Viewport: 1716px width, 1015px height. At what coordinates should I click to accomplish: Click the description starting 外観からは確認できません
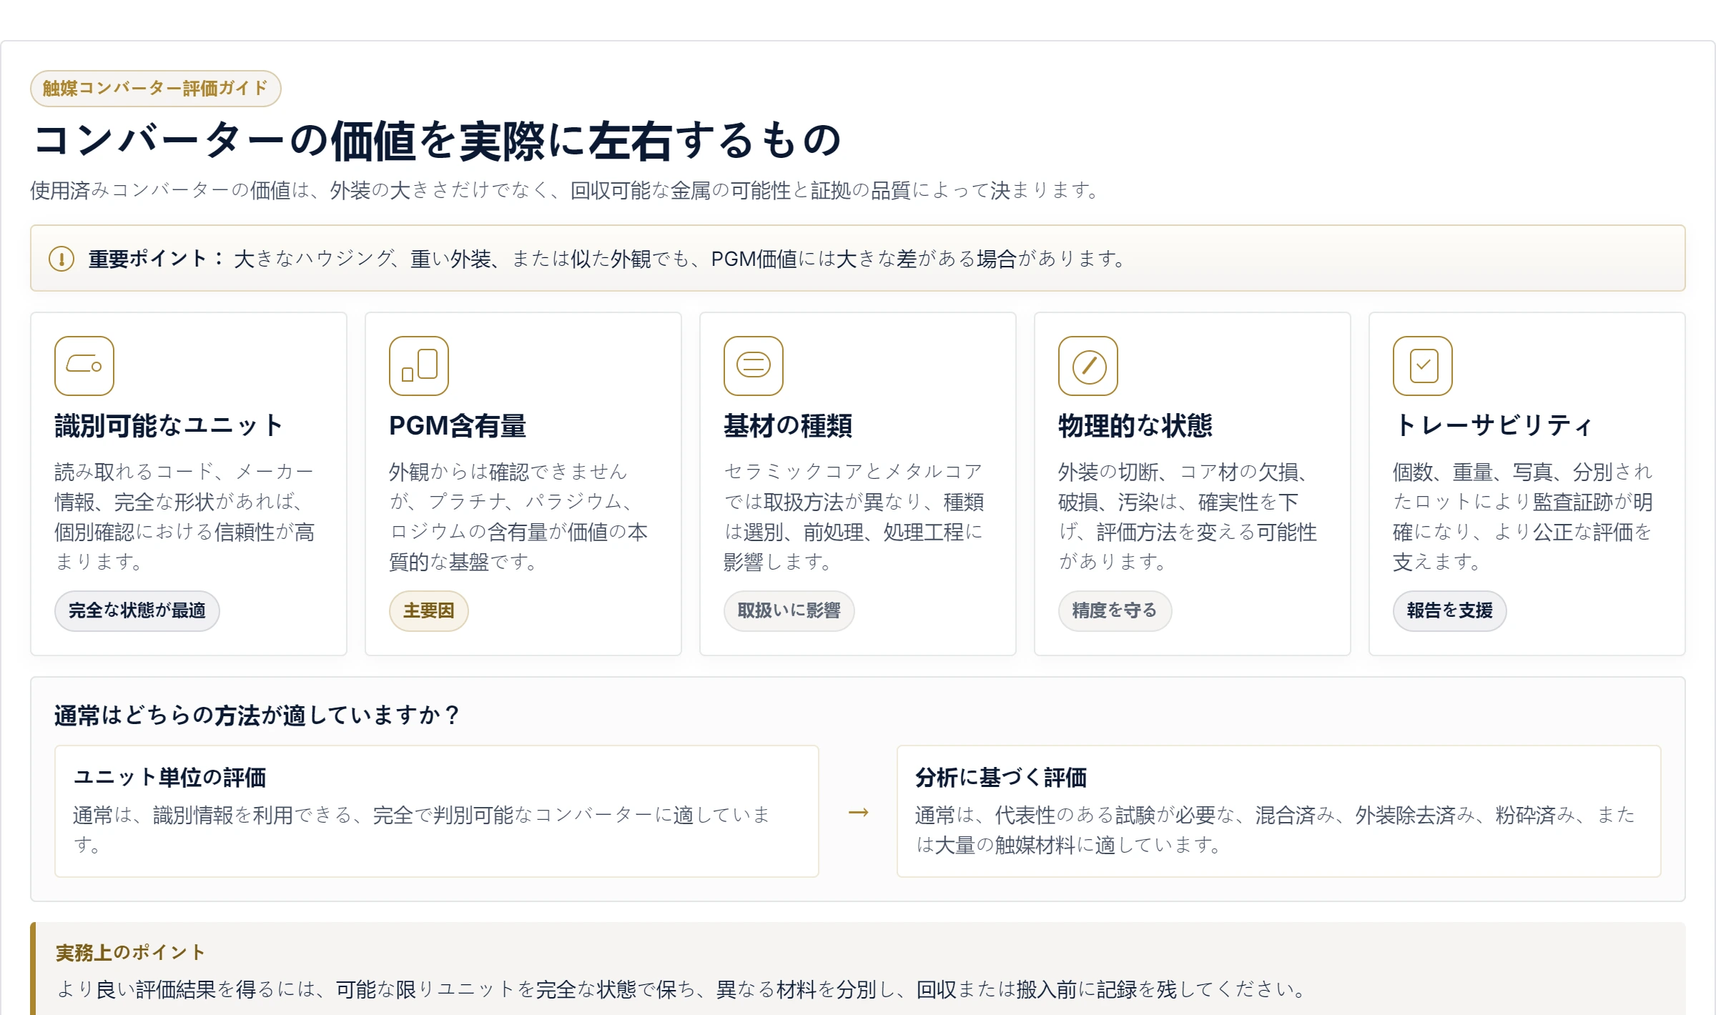(519, 517)
